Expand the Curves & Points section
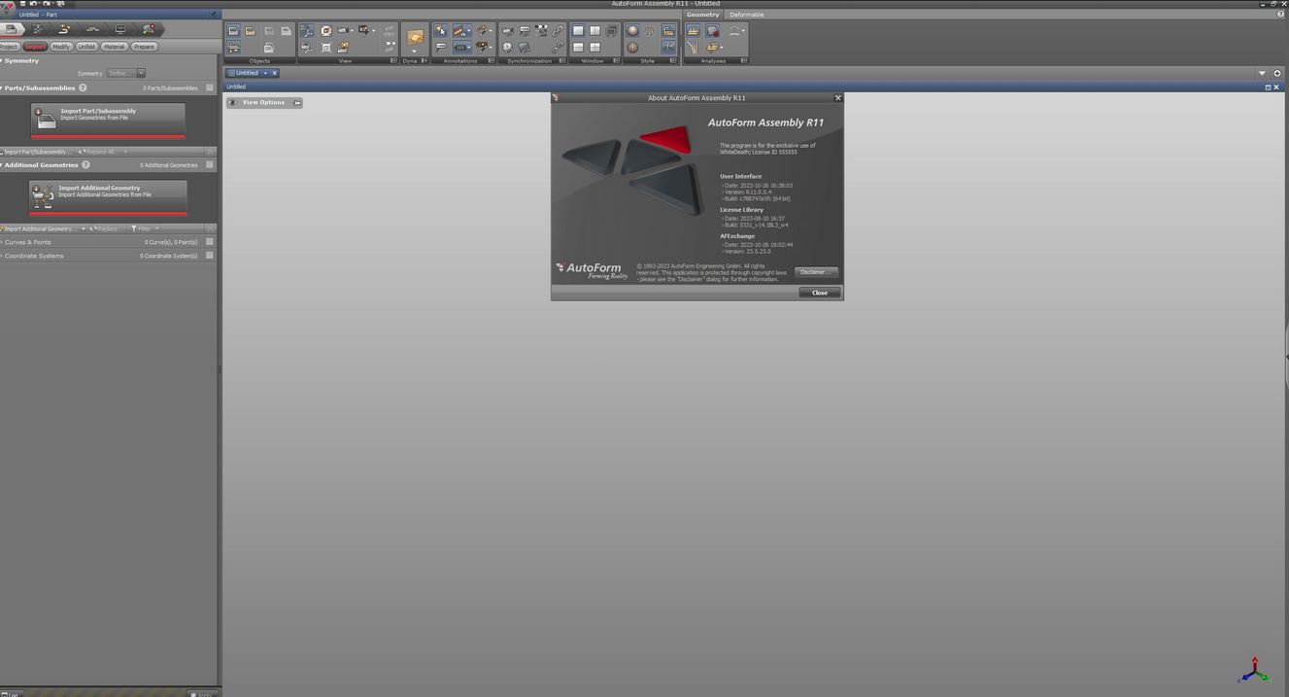Viewport: 1289px width, 697px height. pos(2,242)
